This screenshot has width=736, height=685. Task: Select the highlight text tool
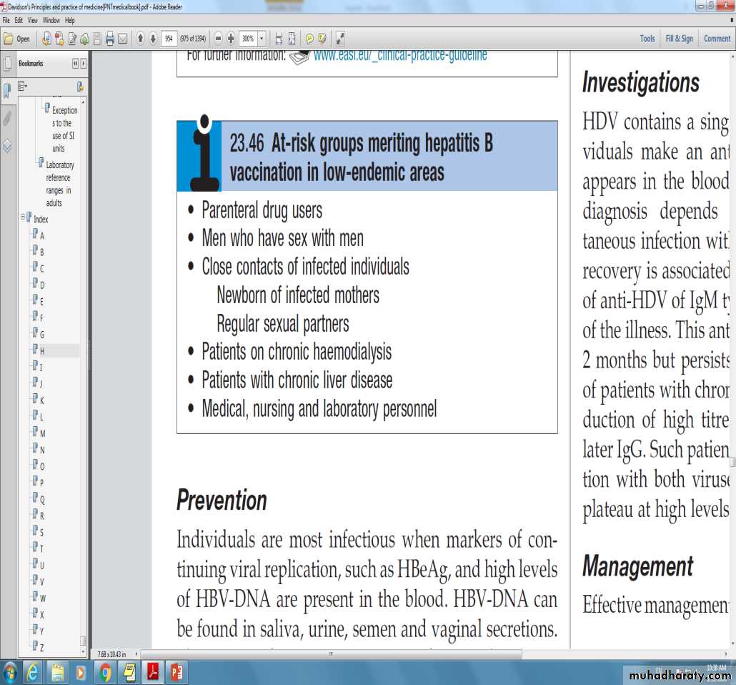322,39
